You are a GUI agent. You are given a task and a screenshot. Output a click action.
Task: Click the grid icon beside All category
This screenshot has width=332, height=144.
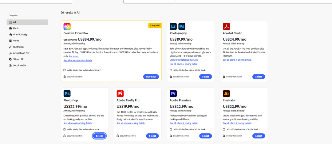(x=10, y=22)
